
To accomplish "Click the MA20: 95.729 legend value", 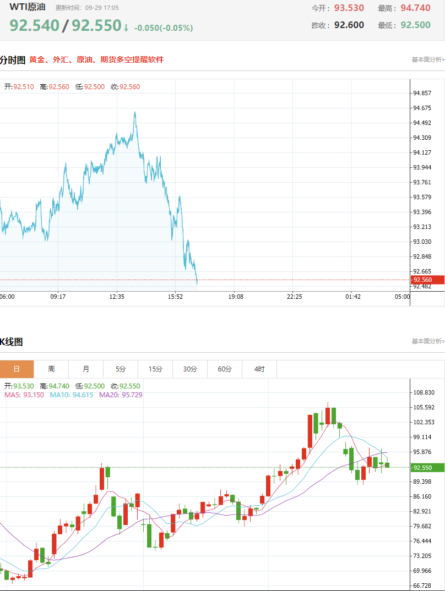I will pyautogui.click(x=121, y=395).
